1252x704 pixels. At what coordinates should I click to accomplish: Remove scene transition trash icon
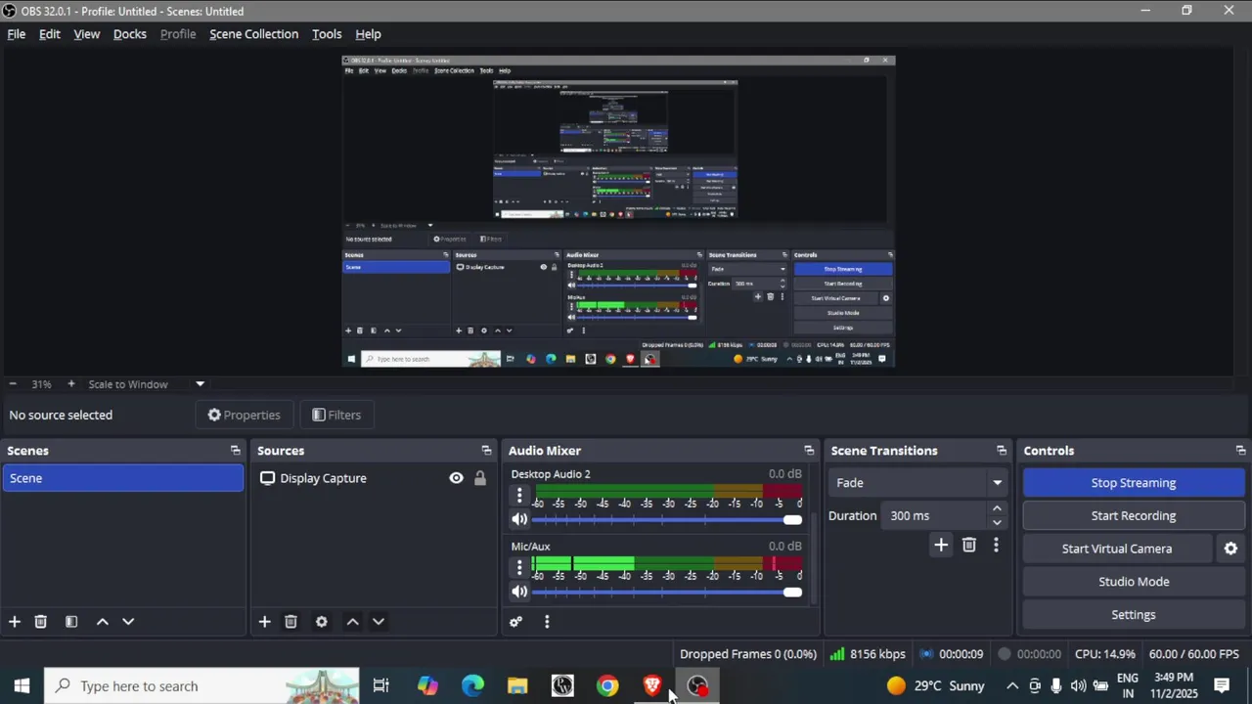point(969,546)
